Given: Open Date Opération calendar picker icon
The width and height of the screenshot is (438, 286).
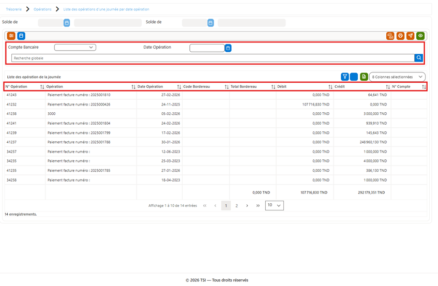Looking at the screenshot, I should click(228, 48).
